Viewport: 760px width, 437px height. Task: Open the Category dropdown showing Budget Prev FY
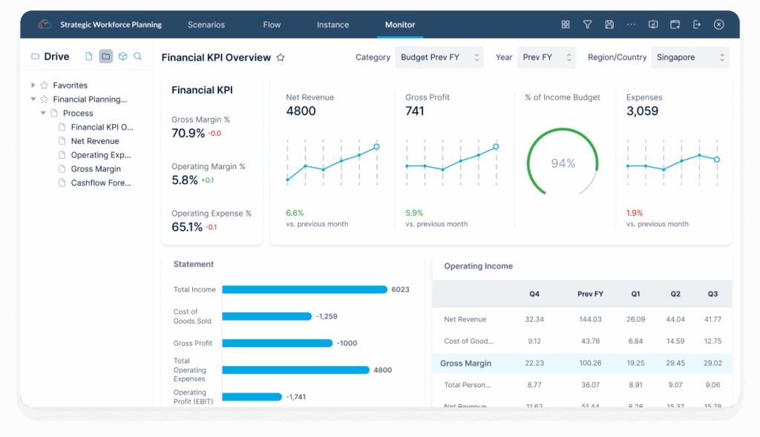pyautogui.click(x=439, y=57)
